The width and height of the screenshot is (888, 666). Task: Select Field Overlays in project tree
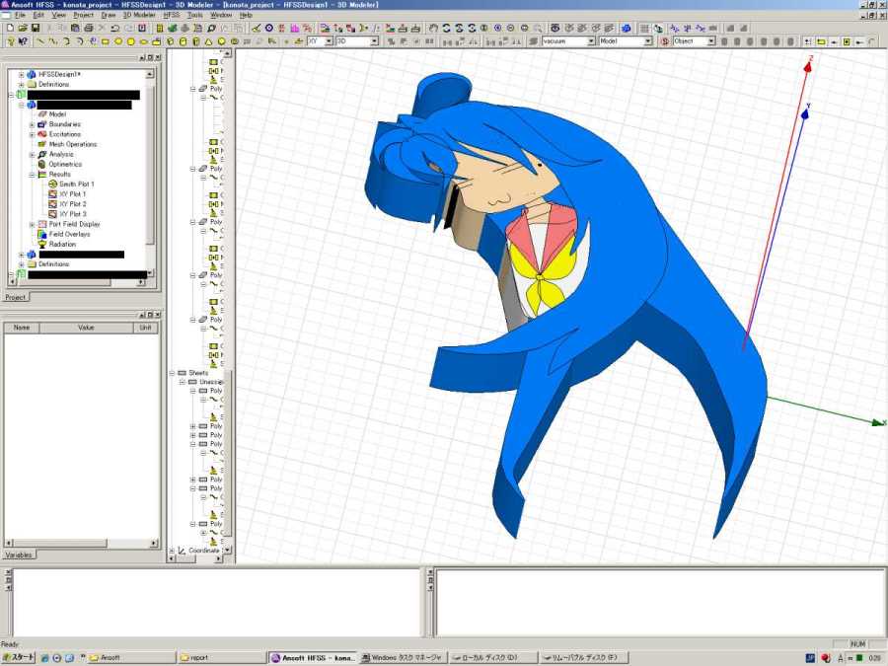[x=69, y=234]
